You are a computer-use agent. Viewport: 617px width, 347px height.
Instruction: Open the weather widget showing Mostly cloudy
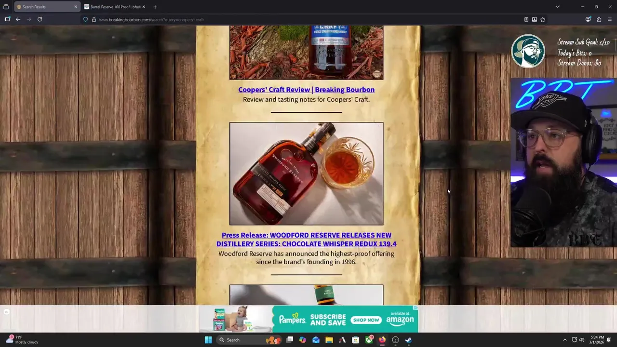tap(22, 340)
